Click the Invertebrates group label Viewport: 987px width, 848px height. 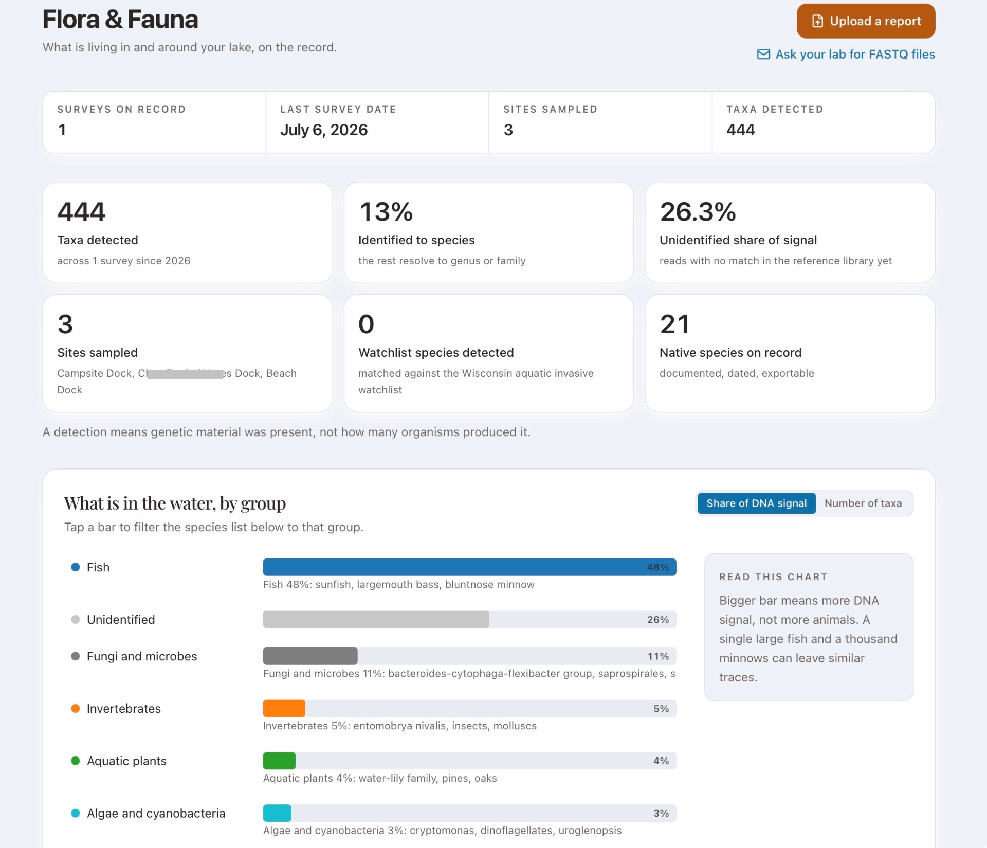(124, 709)
